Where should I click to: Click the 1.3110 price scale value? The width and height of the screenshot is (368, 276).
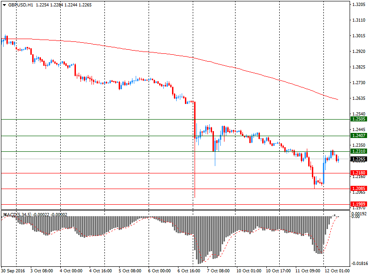(359, 20)
